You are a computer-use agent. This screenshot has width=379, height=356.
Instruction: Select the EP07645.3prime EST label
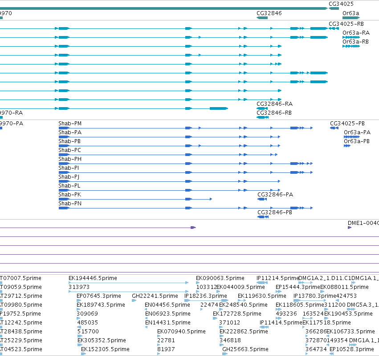point(98,296)
